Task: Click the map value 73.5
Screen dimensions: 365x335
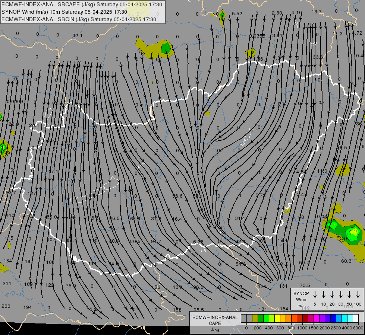Action: (305, 285)
